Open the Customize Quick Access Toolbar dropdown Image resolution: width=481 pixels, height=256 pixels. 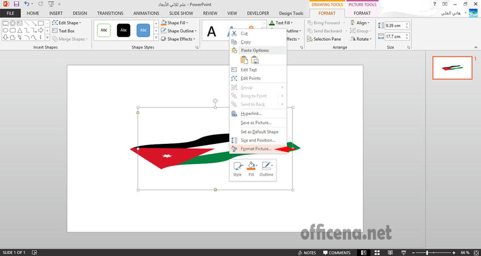pos(59,5)
